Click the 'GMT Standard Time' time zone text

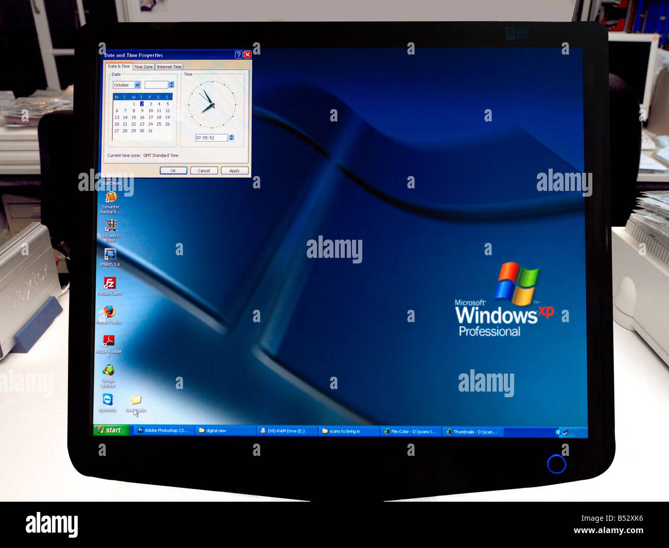161,155
